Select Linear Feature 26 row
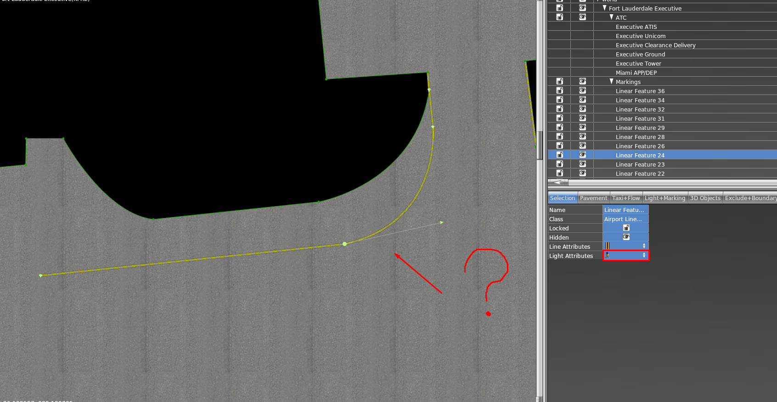Screen dimensions: 777x402 (662, 145)
